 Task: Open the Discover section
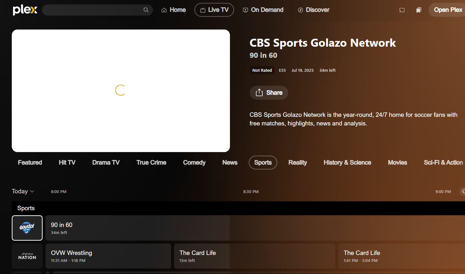313,10
